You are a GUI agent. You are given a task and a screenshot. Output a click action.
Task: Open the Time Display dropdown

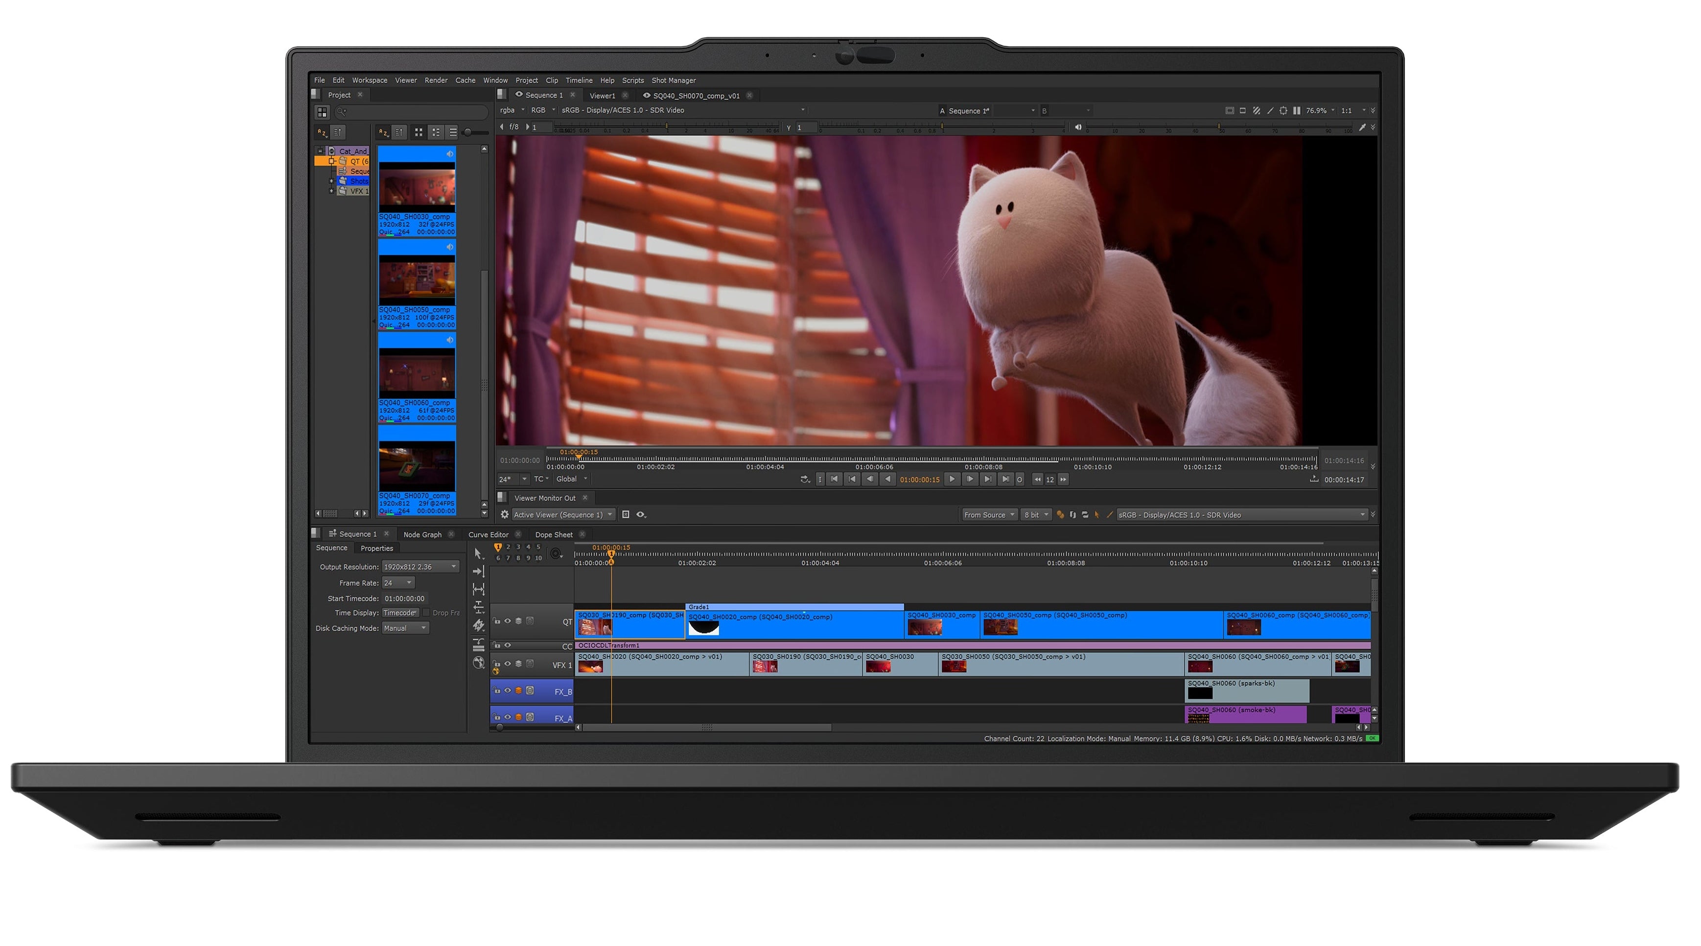(400, 613)
